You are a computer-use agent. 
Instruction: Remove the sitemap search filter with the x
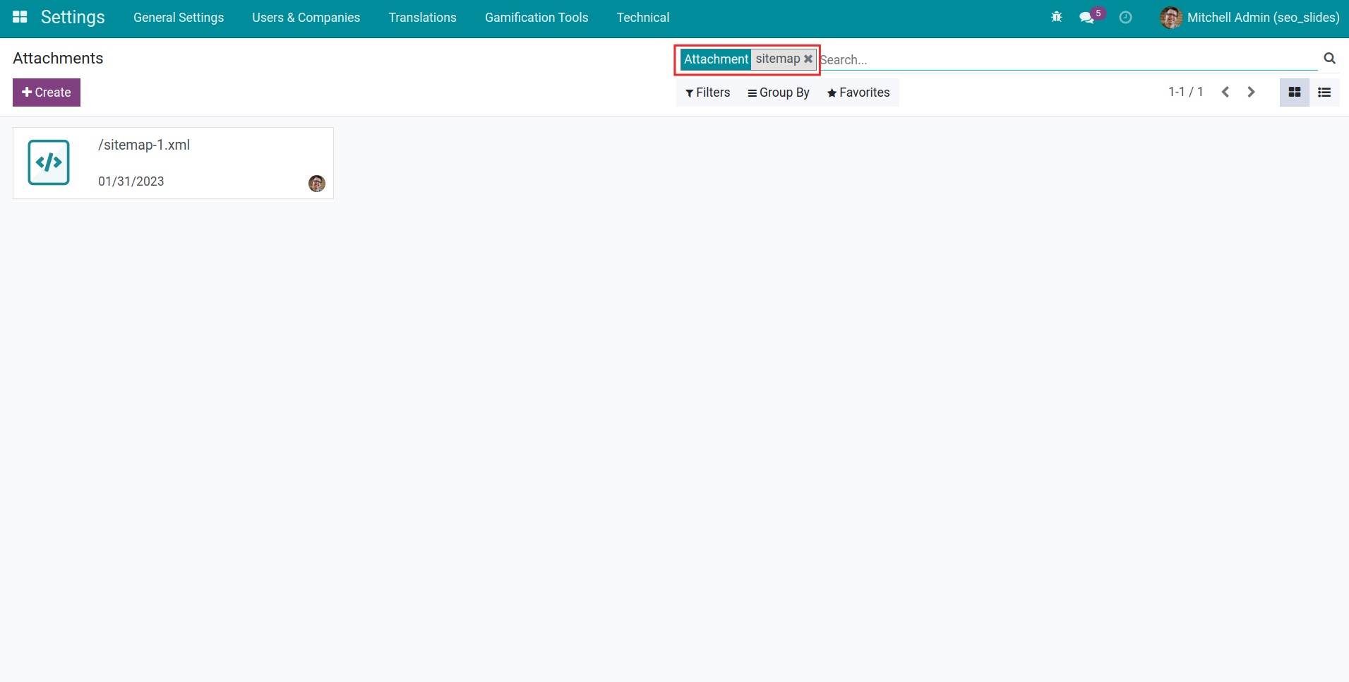pyautogui.click(x=807, y=59)
